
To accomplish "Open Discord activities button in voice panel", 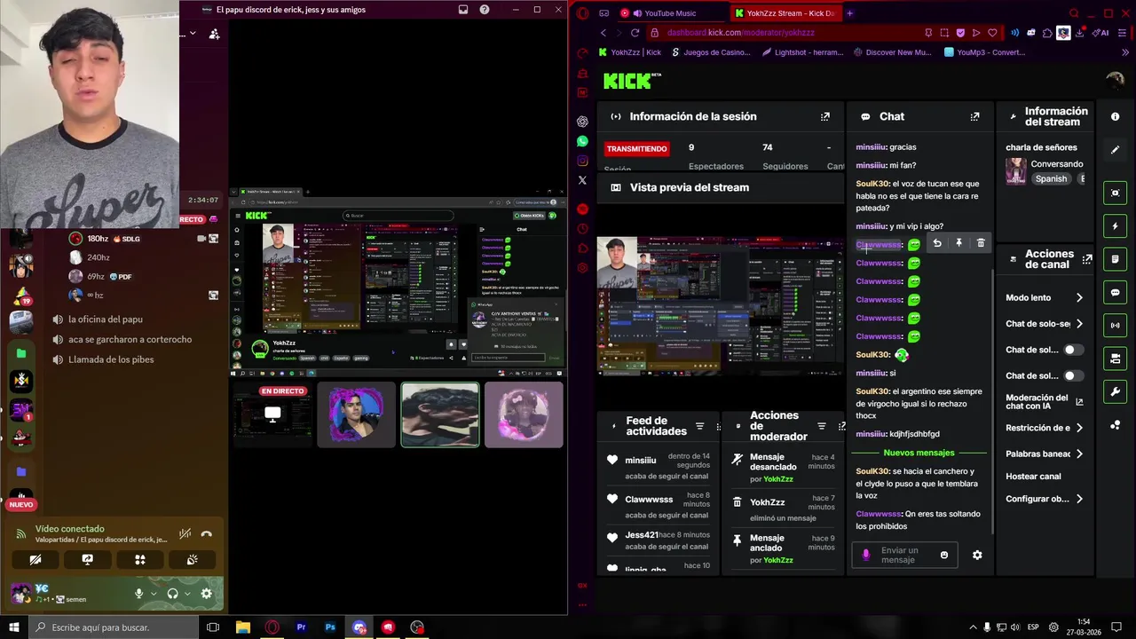I will (139, 560).
